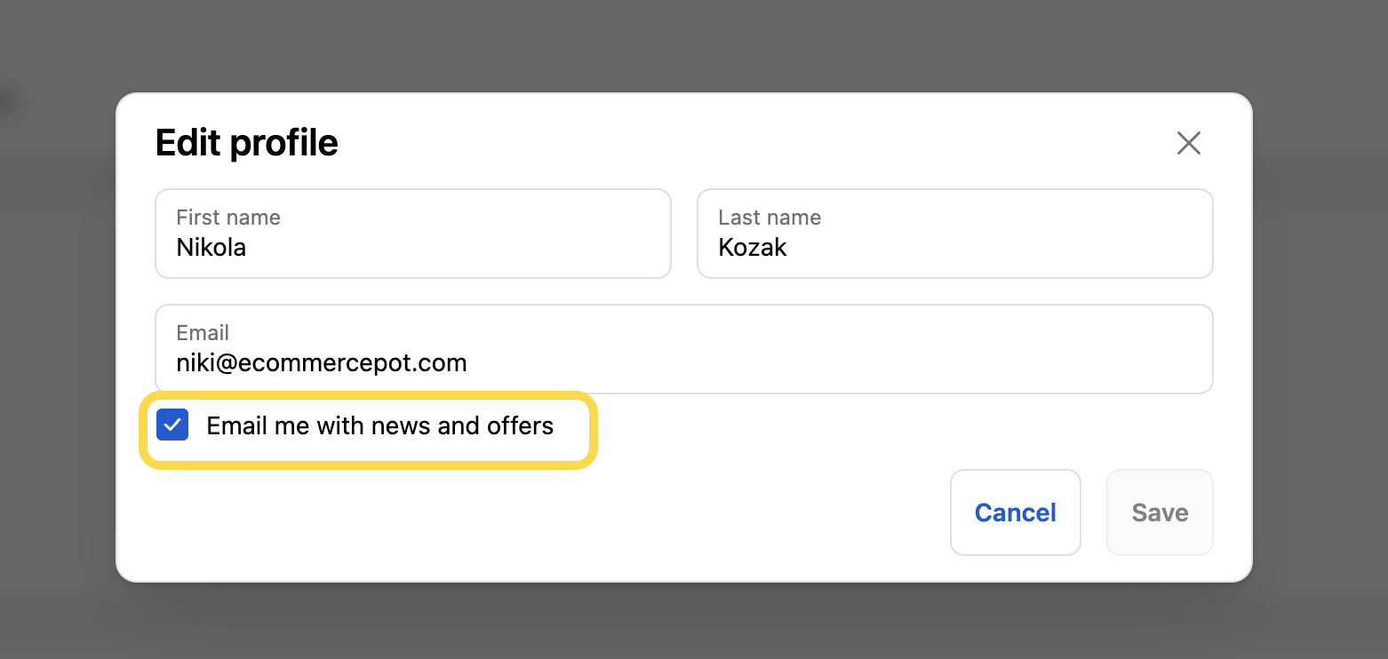This screenshot has width=1388, height=659.
Task: Disable marketing emails by clicking the blue checkbox
Action: coord(172,425)
